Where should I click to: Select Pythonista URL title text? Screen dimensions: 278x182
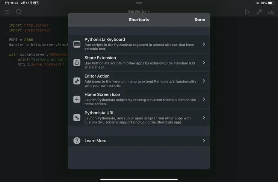tap(99, 113)
